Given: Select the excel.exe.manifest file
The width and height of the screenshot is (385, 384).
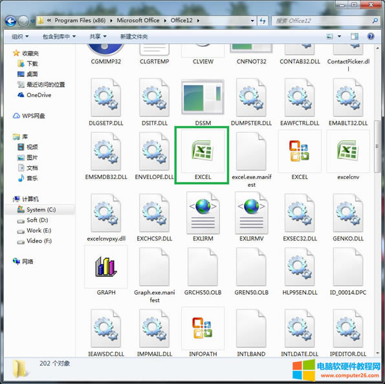Looking at the screenshot, I should coord(252,160).
